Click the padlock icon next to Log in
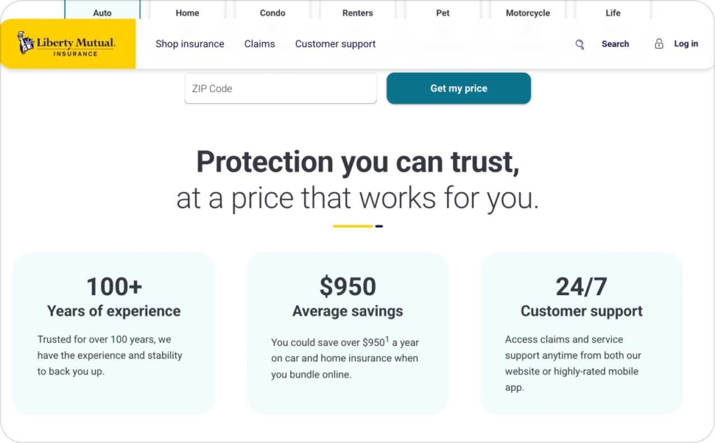Viewport: 715px width, 443px height. [x=658, y=43]
